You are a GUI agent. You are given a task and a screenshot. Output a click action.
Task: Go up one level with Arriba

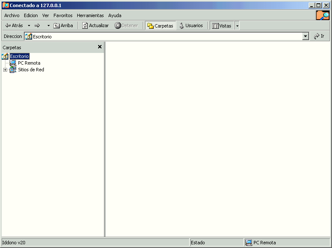pos(63,25)
